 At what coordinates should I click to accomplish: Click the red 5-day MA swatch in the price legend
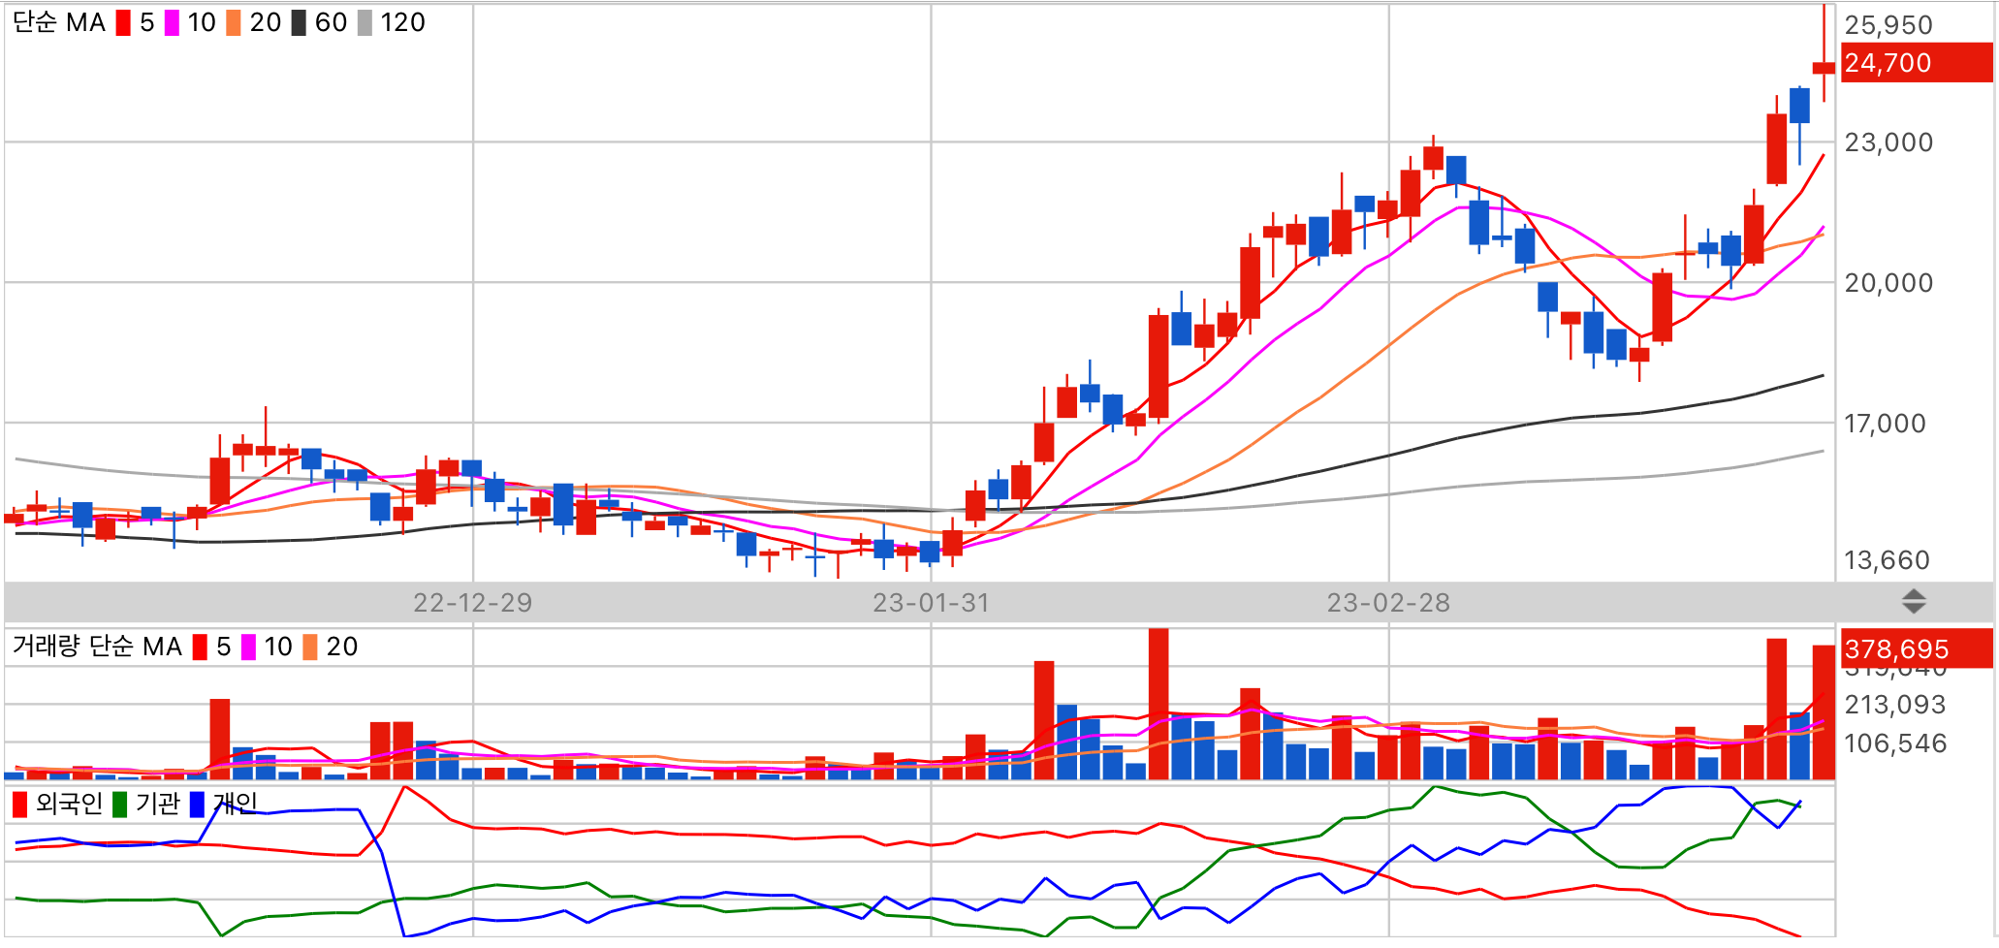(x=123, y=23)
